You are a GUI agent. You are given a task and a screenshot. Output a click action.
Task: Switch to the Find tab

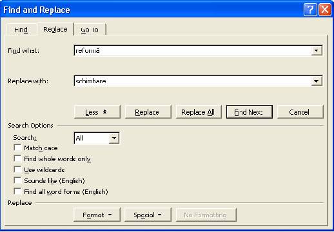[x=21, y=30]
